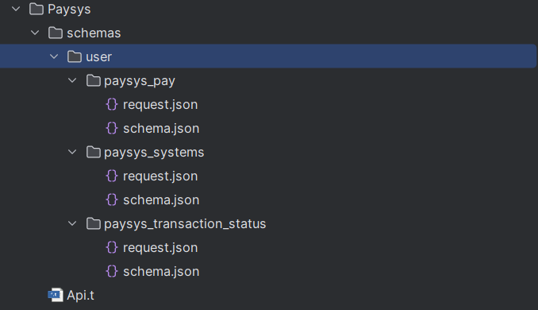Click the paysys_systems folder icon
Image resolution: width=538 pixels, height=310 pixels.
(94, 153)
